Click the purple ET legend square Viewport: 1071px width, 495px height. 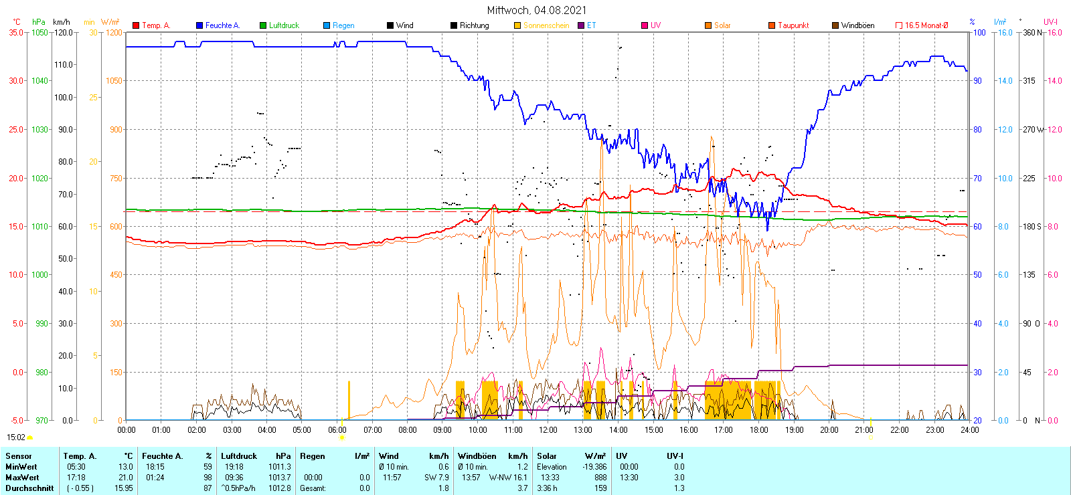coord(581,25)
